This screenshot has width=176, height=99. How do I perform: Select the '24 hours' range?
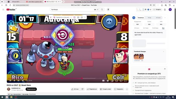click(137, 28)
